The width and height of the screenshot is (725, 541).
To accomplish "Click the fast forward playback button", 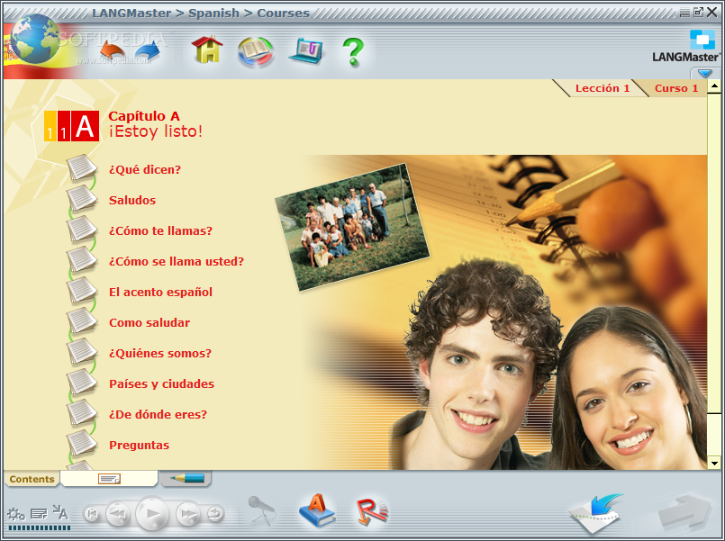I will pos(187,514).
